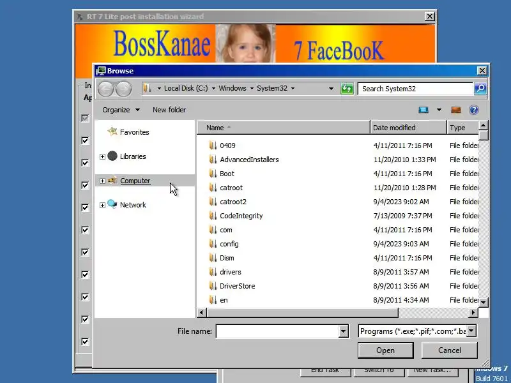Click the change view icon
The width and height of the screenshot is (511, 383).
click(423, 110)
